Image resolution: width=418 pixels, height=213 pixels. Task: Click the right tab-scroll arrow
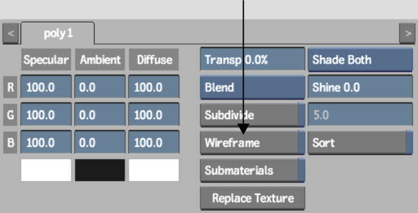pyautogui.click(x=407, y=33)
